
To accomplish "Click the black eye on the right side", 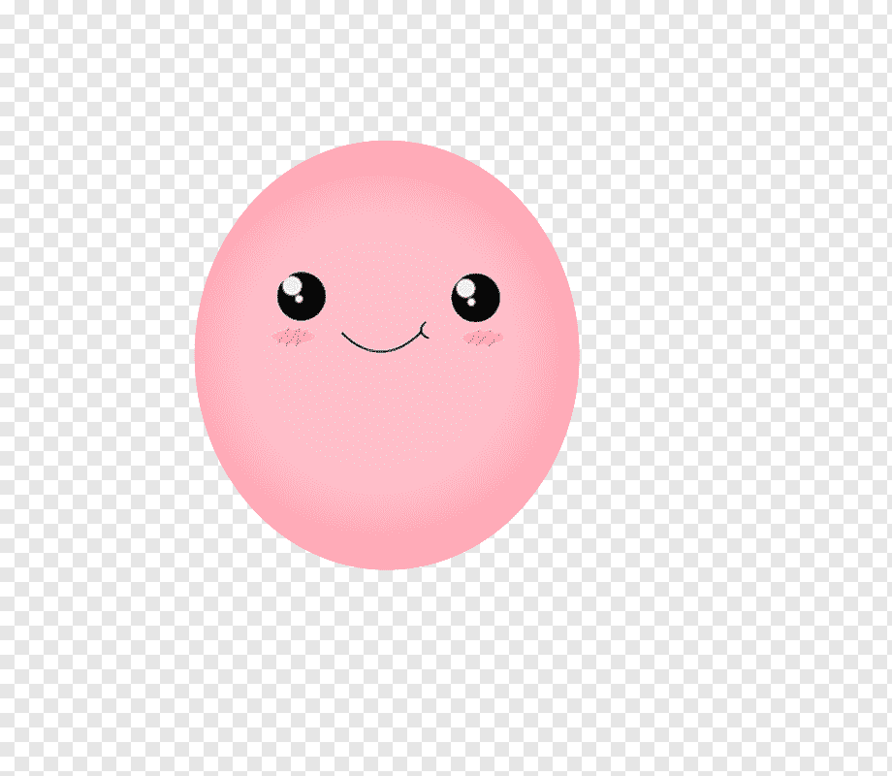I will point(475,298).
